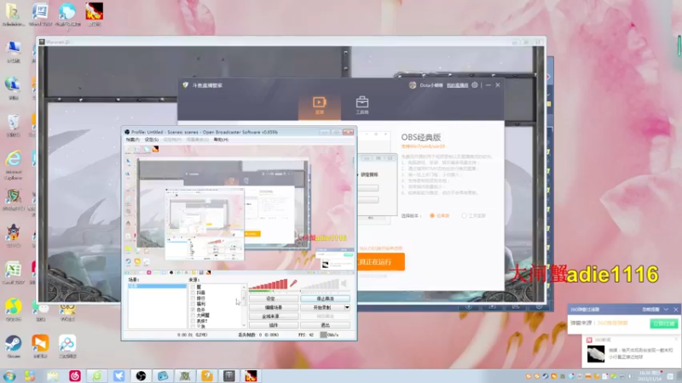Toggle the 大闸蟹 source checkbox in OBS
The width and height of the screenshot is (682, 383).
(193, 315)
